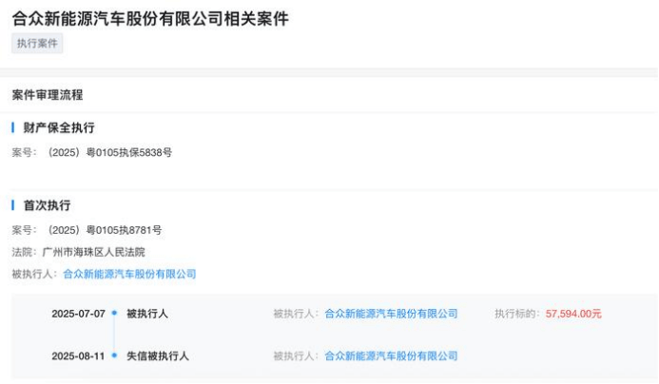
Task: Open 合众新能源汽车股份有限公司 link under 法院 line
Action: coord(129,274)
